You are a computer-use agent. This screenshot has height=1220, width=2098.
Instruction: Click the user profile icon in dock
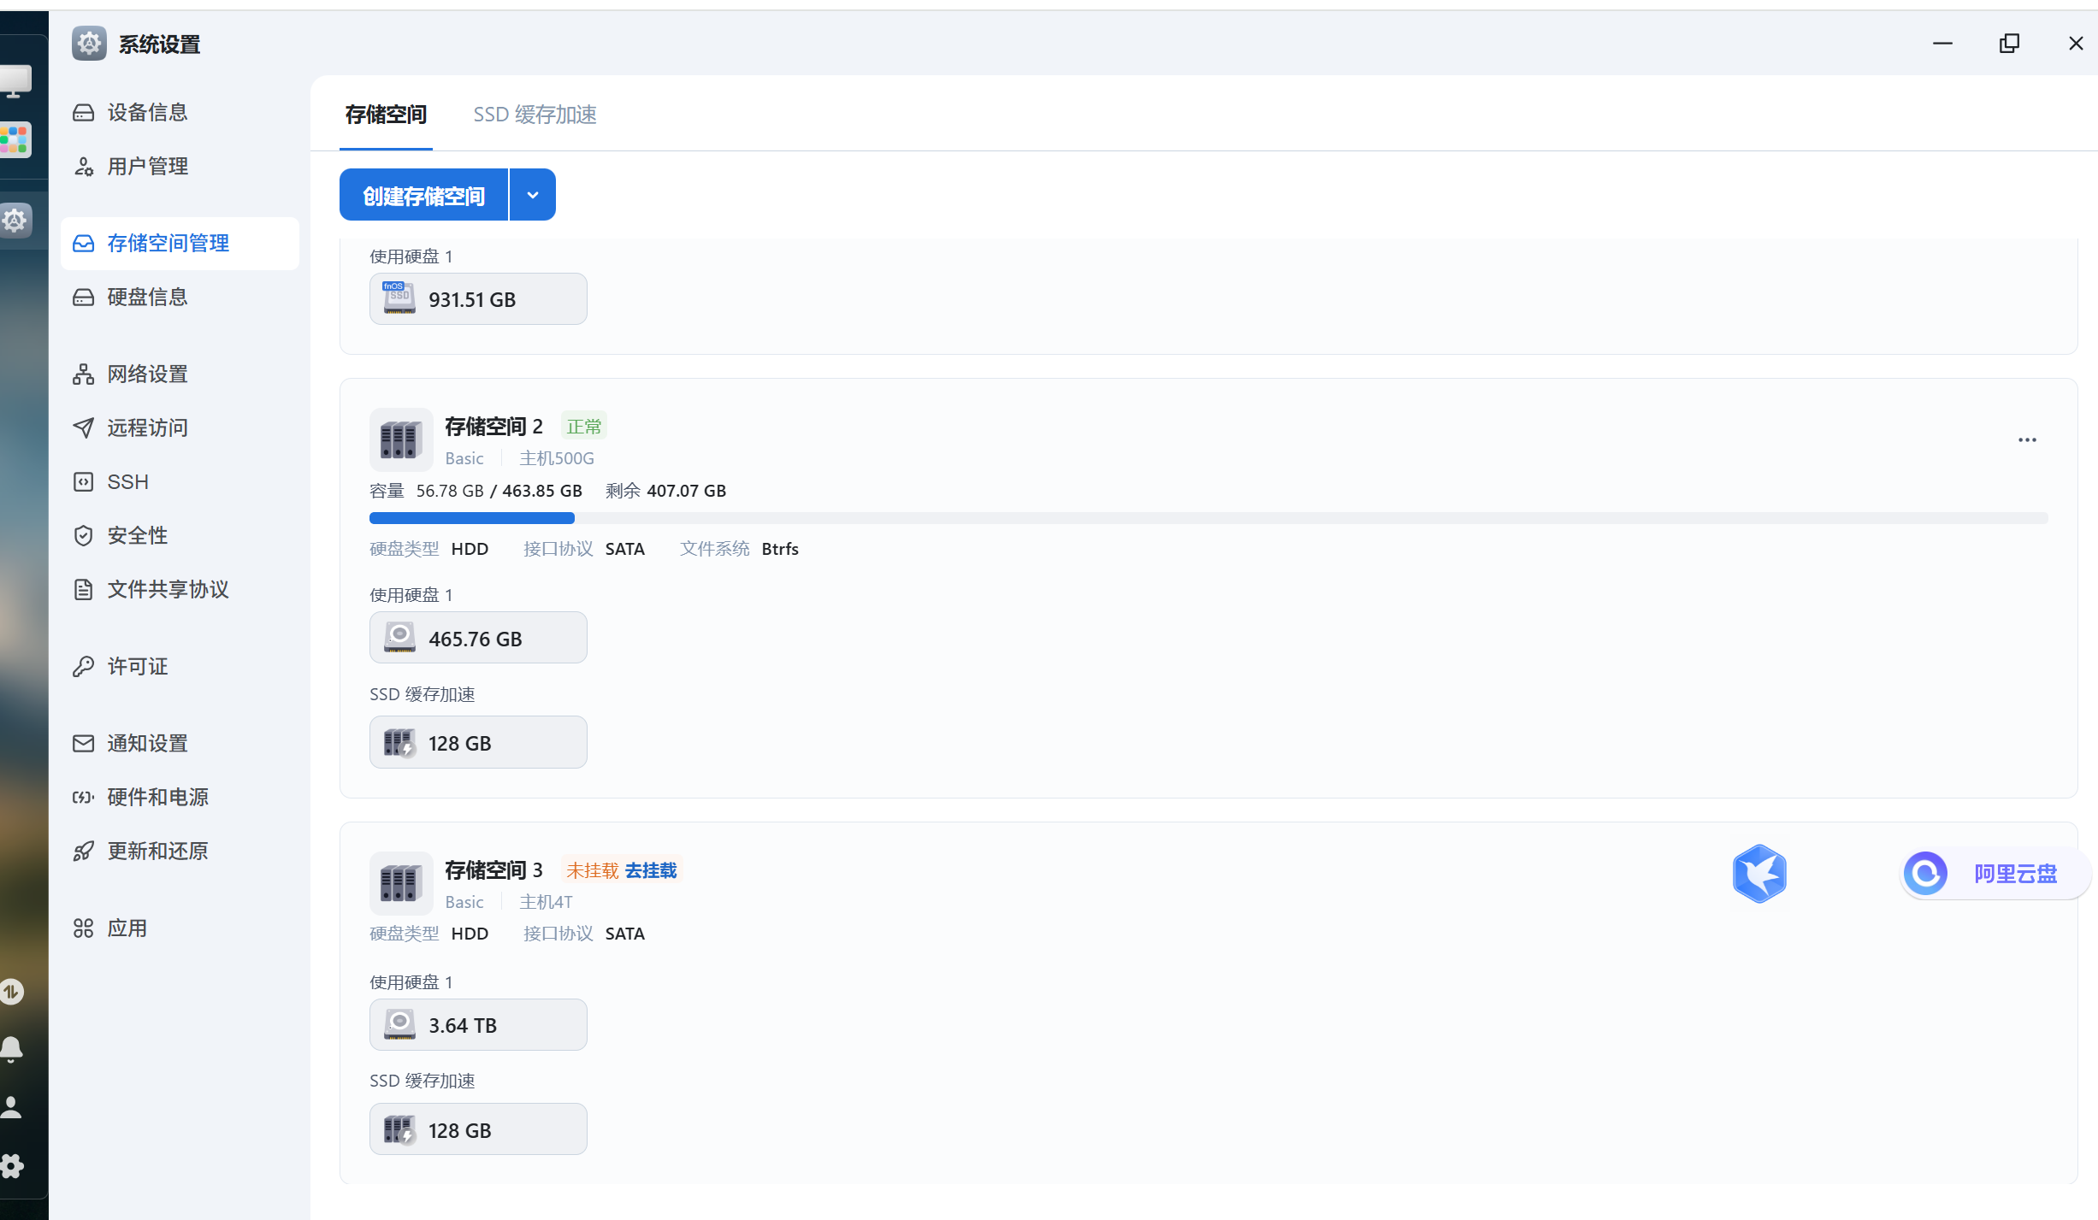pyautogui.click(x=12, y=1107)
